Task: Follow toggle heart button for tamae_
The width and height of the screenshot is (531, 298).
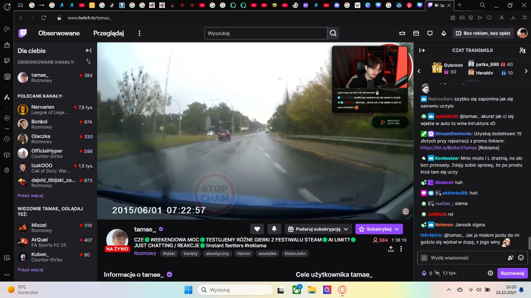Action: (257, 229)
